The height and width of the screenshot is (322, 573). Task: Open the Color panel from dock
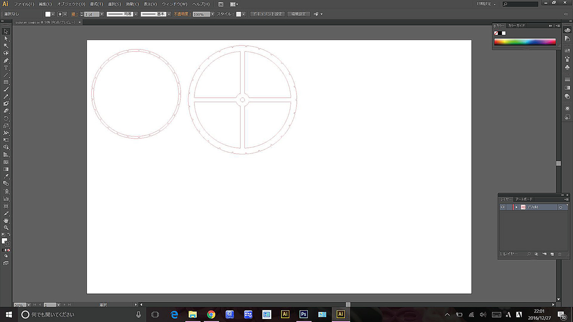point(567,30)
